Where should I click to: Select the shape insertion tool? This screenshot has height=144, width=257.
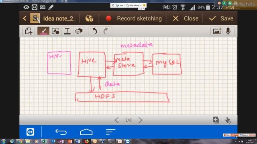pyautogui.click(x=55, y=31)
